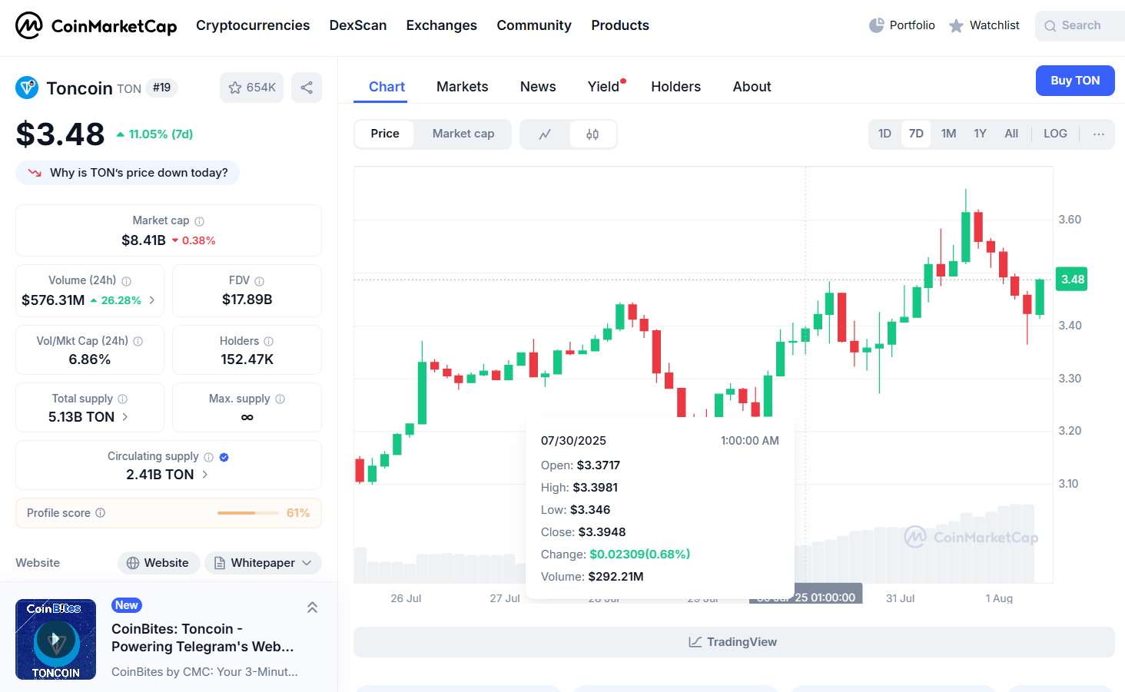The width and height of the screenshot is (1125, 692).
Task: Expand Circulating supply details arrow
Action: (x=205, y=475)
